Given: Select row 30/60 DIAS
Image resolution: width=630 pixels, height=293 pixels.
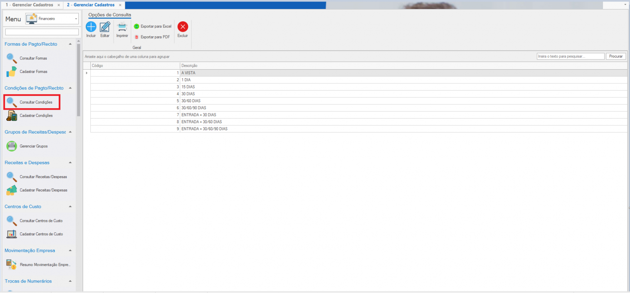Looking at the screenshot, I should [x=358, y=101].
